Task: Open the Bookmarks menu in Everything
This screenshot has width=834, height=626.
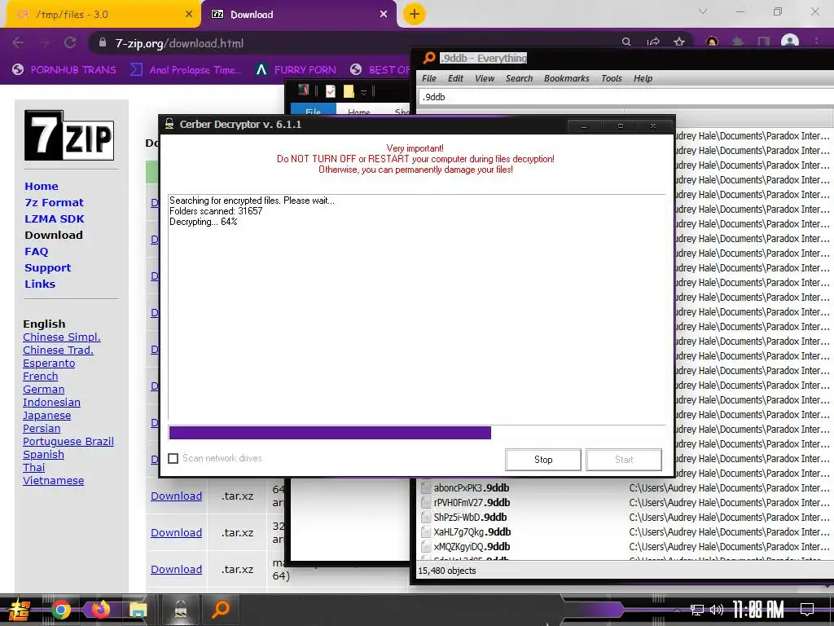Action: [567, 78]
